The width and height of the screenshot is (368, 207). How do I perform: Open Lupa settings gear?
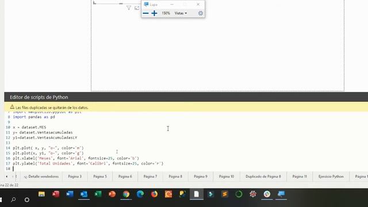[x=201, y=13]
